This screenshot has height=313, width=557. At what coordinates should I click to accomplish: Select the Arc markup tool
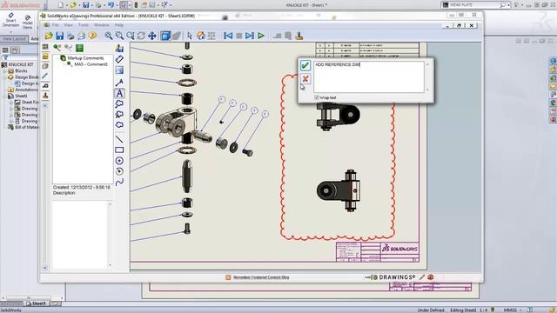pyautogui.click(x=119, y=171)
